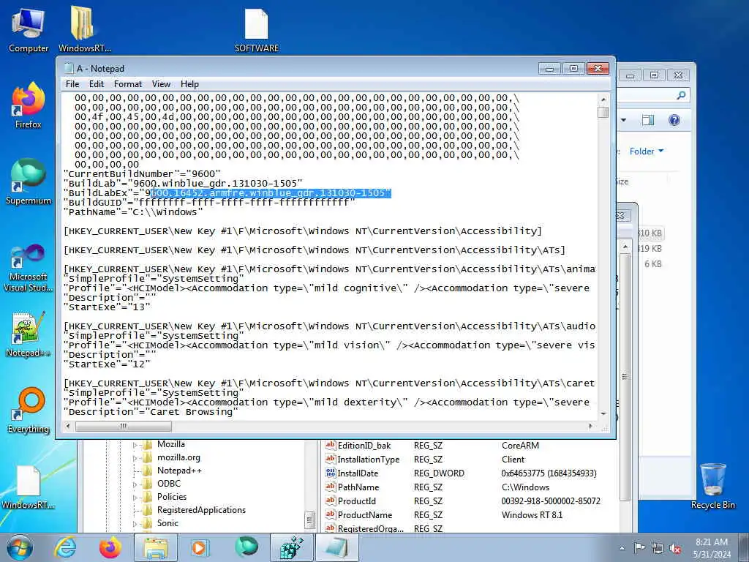Select the ProductId registry value
Viewport: 749px width, 562px height.
tap(357, 501)
